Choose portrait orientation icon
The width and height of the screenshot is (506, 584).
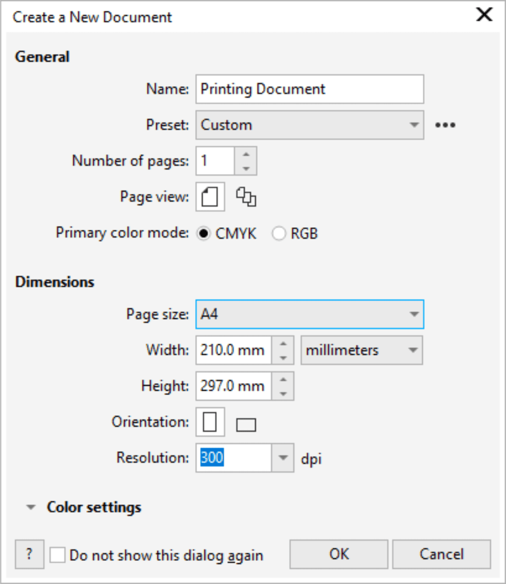pyautogui.click(x=210, y=422)
